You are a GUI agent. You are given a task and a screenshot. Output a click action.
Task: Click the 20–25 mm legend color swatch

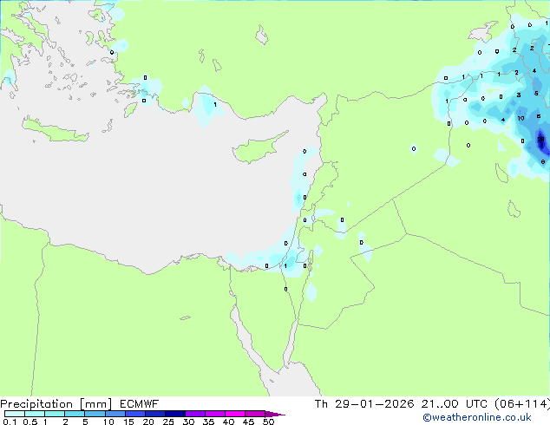coord(154,414)
